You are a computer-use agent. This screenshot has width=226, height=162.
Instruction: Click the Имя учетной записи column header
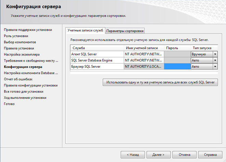coord(144,48)
